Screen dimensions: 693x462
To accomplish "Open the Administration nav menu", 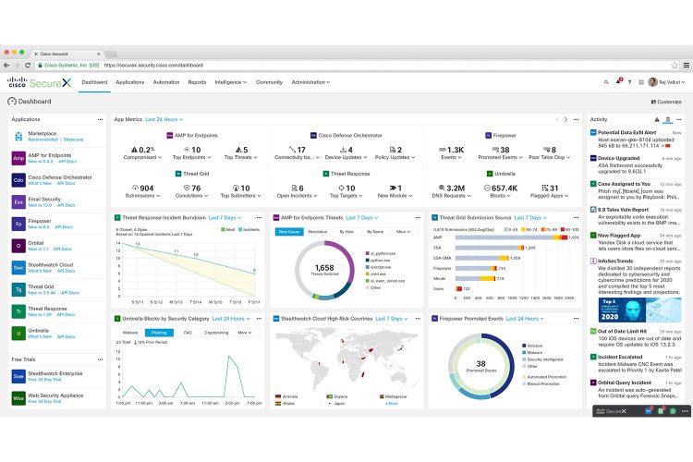I will tap(310, 82).
